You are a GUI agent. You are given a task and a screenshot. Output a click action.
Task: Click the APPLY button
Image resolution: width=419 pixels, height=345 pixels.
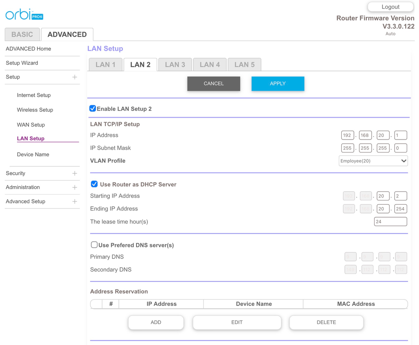coord(278,84)
